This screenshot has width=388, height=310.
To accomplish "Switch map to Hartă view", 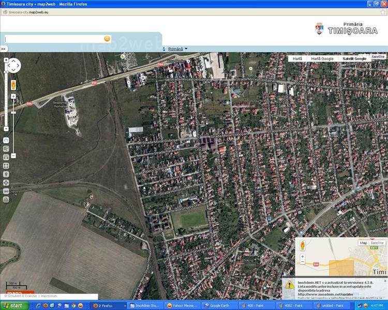I will 297,59.
